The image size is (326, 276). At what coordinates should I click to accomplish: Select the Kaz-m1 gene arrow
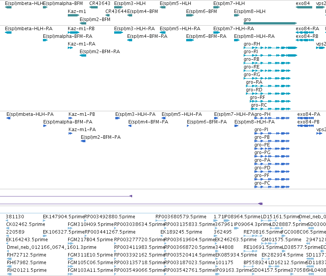point(74,15)
